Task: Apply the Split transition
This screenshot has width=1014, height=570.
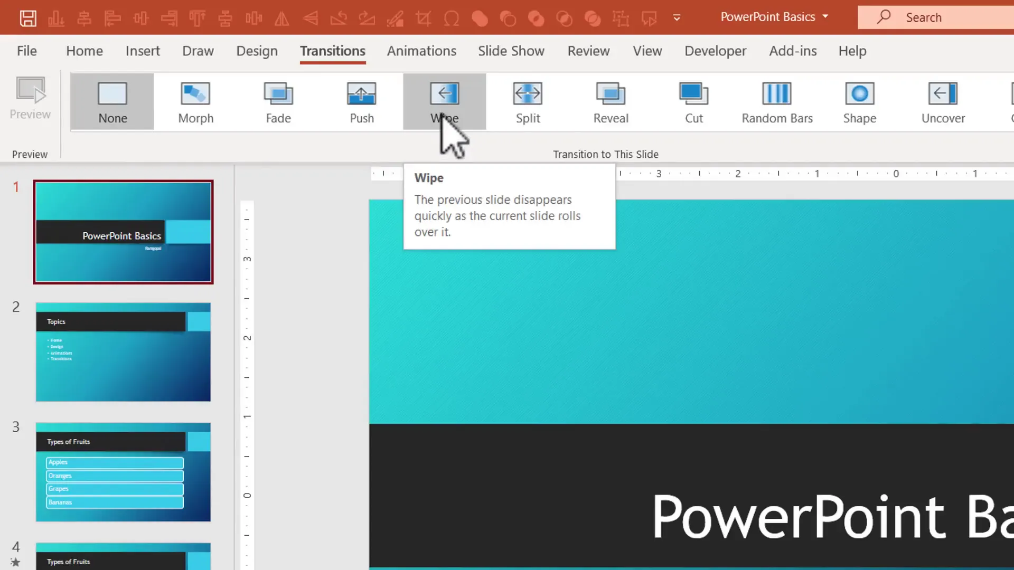Action: pyautogui.click(x=528, y=102)
